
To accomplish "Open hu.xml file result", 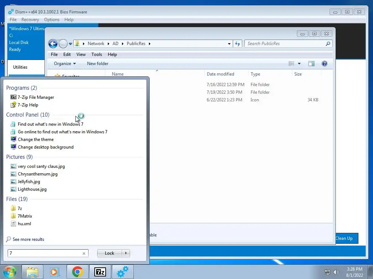I will (21, 223).
